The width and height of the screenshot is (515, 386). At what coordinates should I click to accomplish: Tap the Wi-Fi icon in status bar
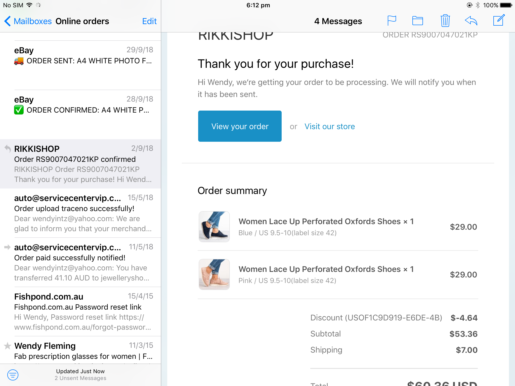[x=29, y=5]
